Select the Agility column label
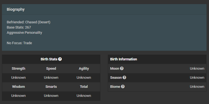This screenshot has height=104, width=209. click(84, 68)
